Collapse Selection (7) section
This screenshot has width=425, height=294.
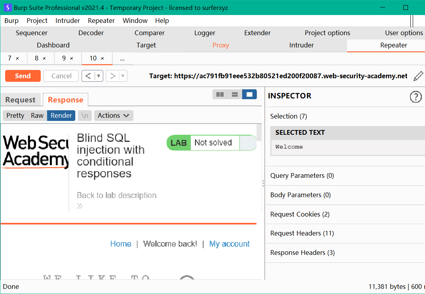pos(345,116)
